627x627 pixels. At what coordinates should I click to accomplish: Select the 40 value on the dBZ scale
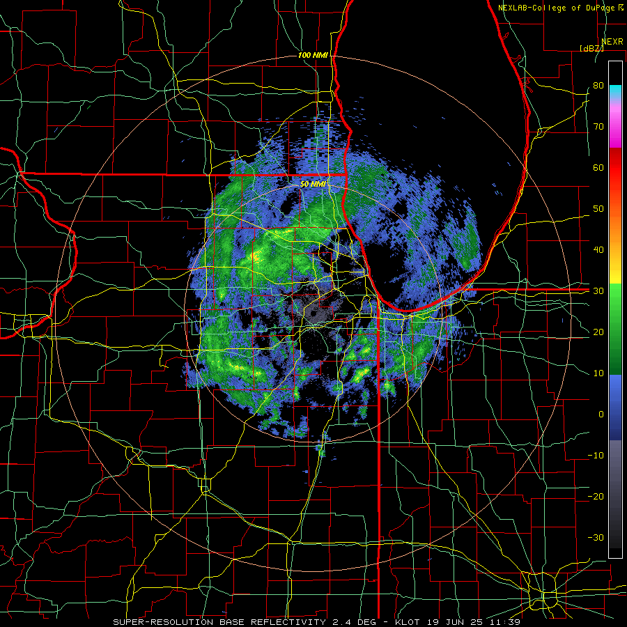coord(598,250)
